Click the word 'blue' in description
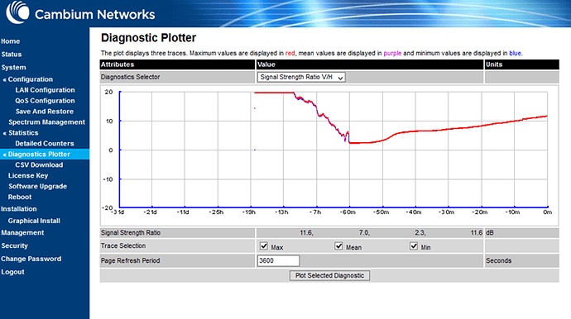This screenshot has height=319, width=571. tap(515, 53)
